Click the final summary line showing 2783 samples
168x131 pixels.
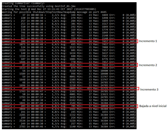point(69,127)
